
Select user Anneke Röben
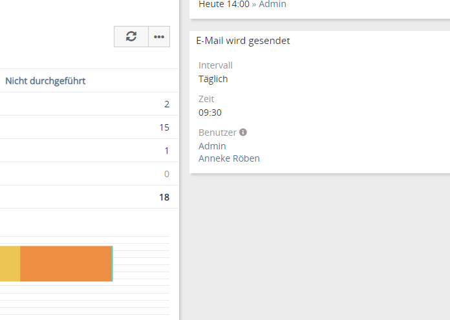229,158
